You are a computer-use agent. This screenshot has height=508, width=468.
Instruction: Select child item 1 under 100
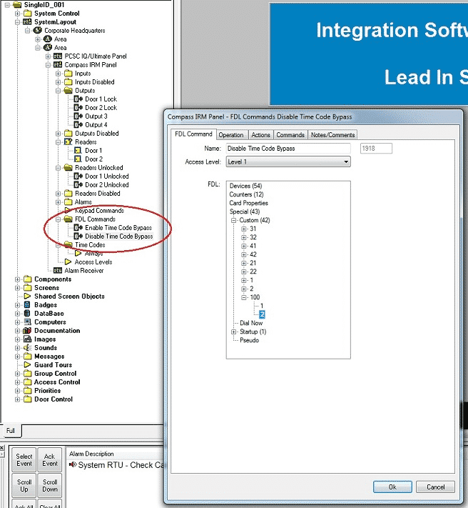pyautogui.click(x=262, y=306)
